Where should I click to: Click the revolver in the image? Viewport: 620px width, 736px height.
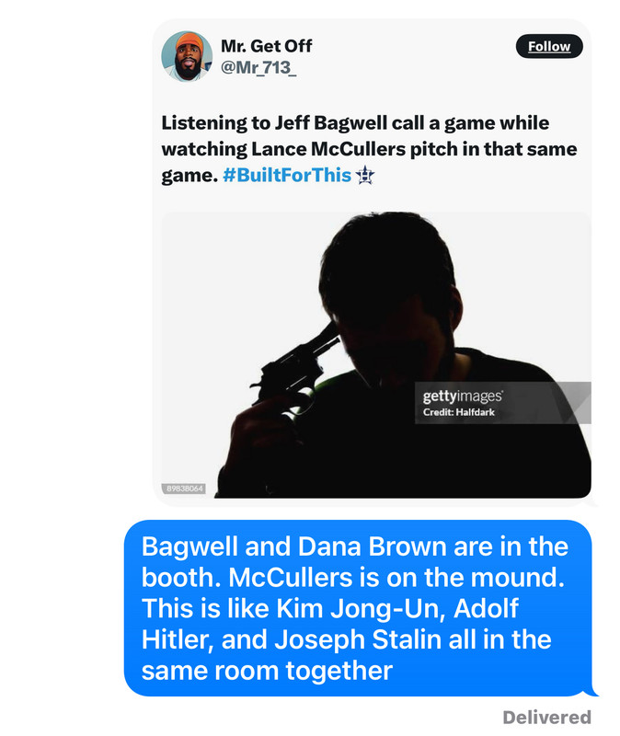coord(292,367)
